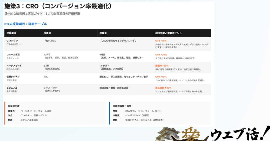Image resolution: width=270 pixels, height=141 pixels.
Task: Click the orange 離脱率 -30% value
Action: [x=162, y=65]
